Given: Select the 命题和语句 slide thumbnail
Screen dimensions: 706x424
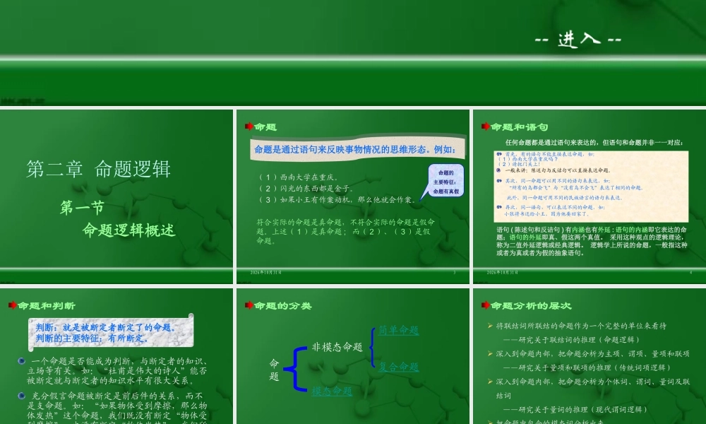Looking at the screenshot, I should point(590,196).
